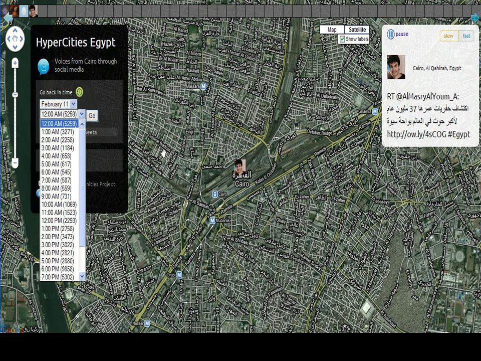This screenshot has width=481, height=361.
Task: Click the tweet avatar marker on the map at Cairo
Action: (x=239, y=166)
